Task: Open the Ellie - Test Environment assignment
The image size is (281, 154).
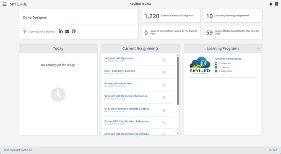Action: tap(120, 71)
